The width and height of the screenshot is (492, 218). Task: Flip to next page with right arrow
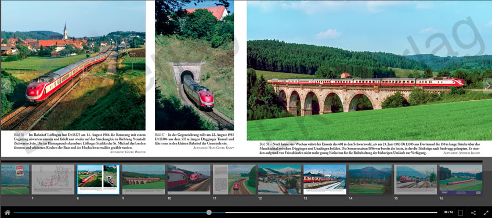point(487,85)
